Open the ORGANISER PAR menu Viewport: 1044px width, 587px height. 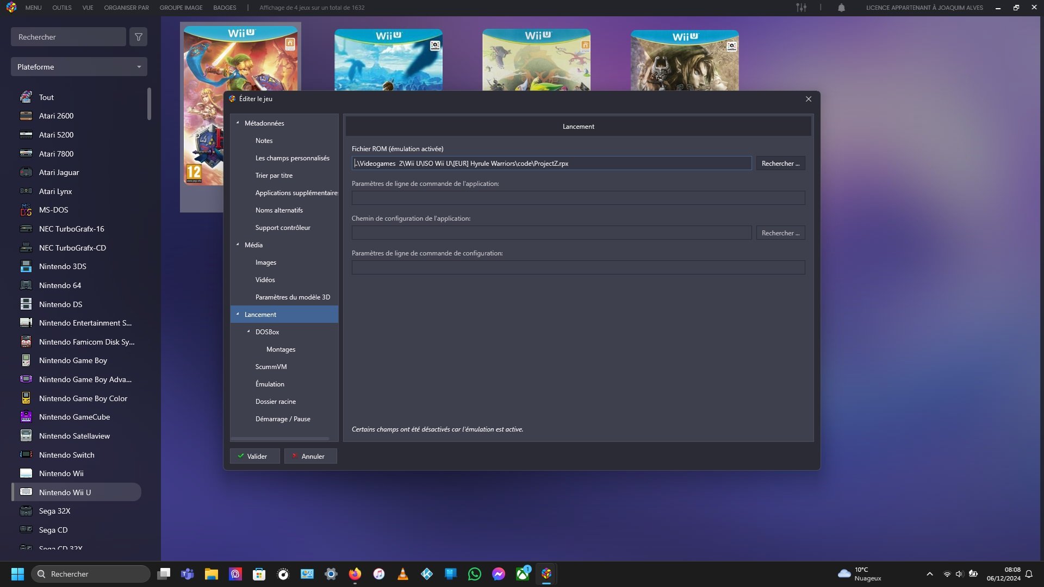(x=126, y=8)
